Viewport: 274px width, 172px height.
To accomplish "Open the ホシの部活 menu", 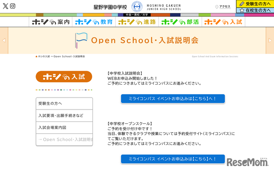I will pyautogui.click(x=180, y=22).
